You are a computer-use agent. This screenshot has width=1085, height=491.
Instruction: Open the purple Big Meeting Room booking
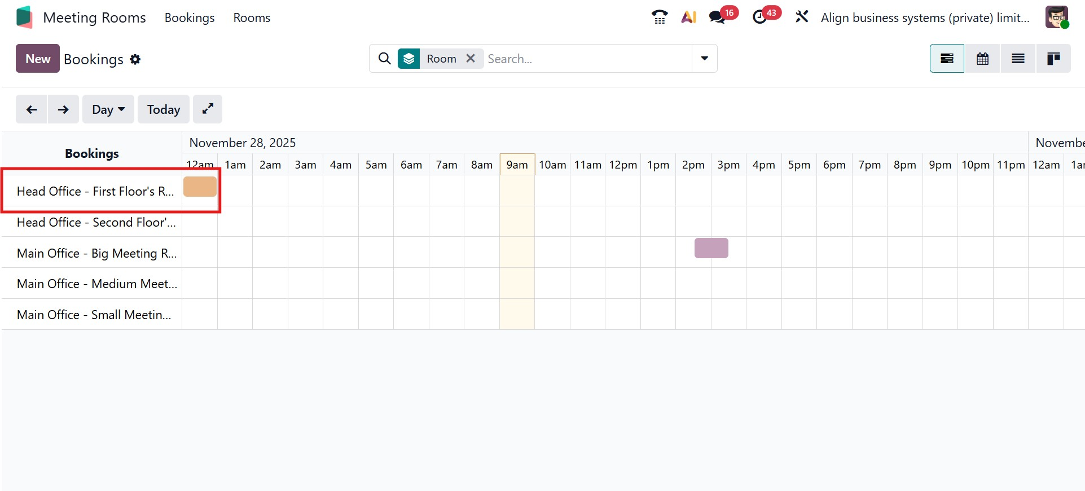coord(711,248)
